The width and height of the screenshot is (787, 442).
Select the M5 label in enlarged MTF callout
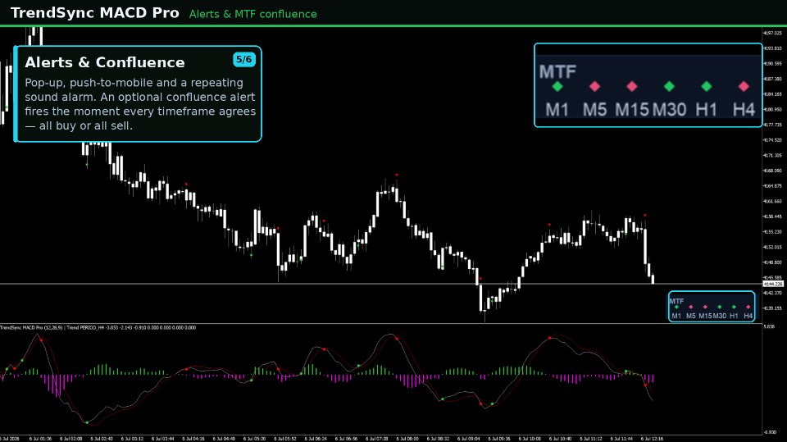[x=595, y=110]
